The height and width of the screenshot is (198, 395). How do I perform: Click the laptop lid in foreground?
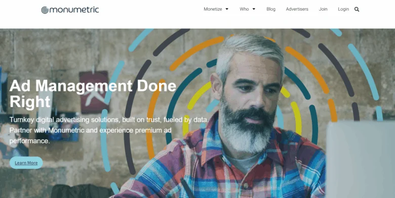pyautogui.click(x=361, y=159)
